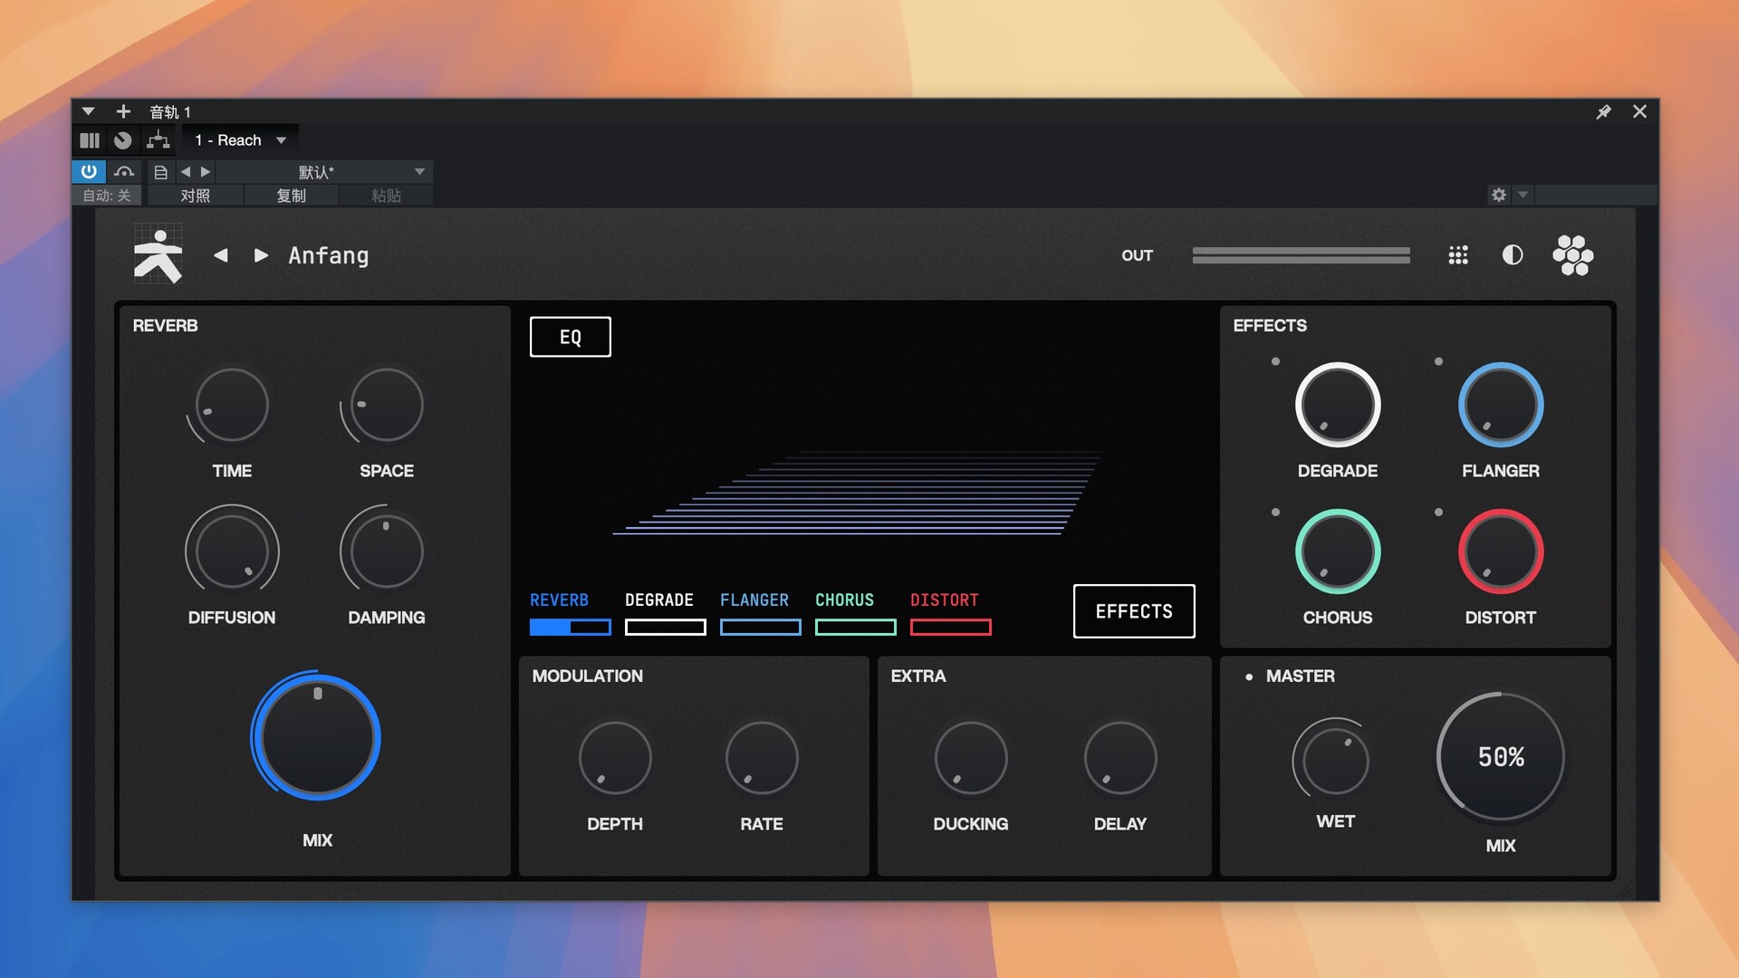Click the DIFFUSION knob
The image size is (1739, 978).
tap(232, 551)
